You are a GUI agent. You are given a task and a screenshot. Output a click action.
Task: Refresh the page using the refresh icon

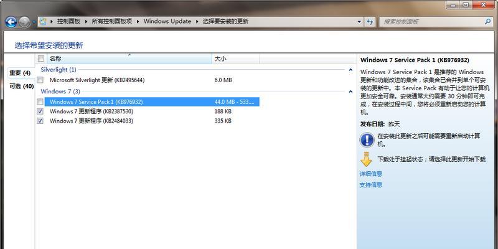coord(370,22)
